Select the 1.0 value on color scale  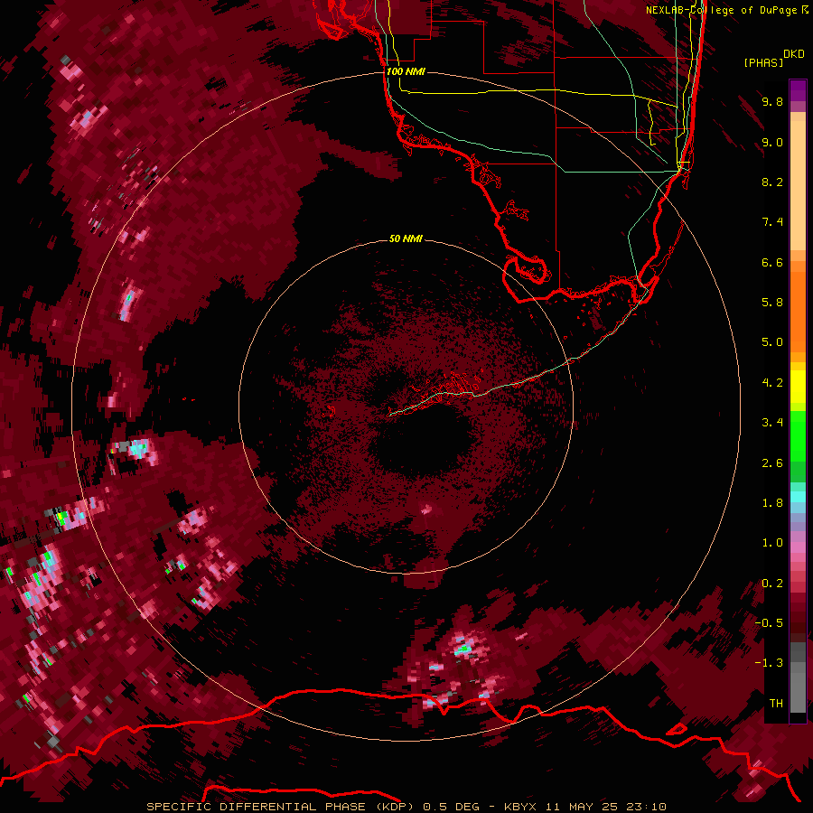tap(772, 543)
